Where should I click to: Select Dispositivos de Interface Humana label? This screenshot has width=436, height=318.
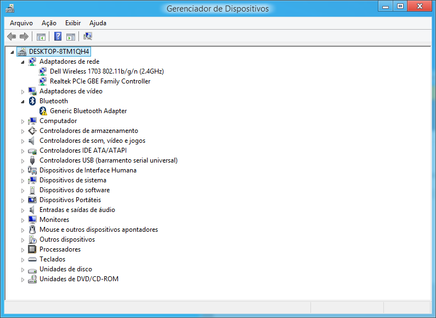tap(88, 170)
